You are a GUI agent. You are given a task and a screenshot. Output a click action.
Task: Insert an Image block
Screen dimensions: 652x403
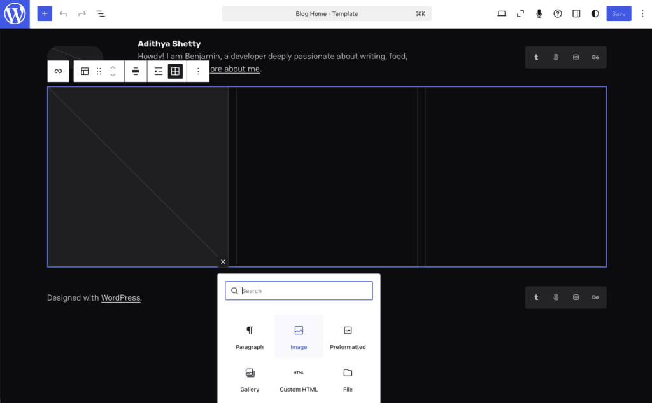point(299,337)
